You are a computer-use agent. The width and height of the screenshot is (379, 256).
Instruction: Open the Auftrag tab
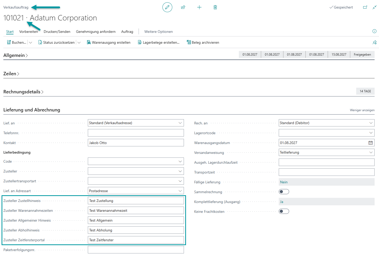click(127, 32)
